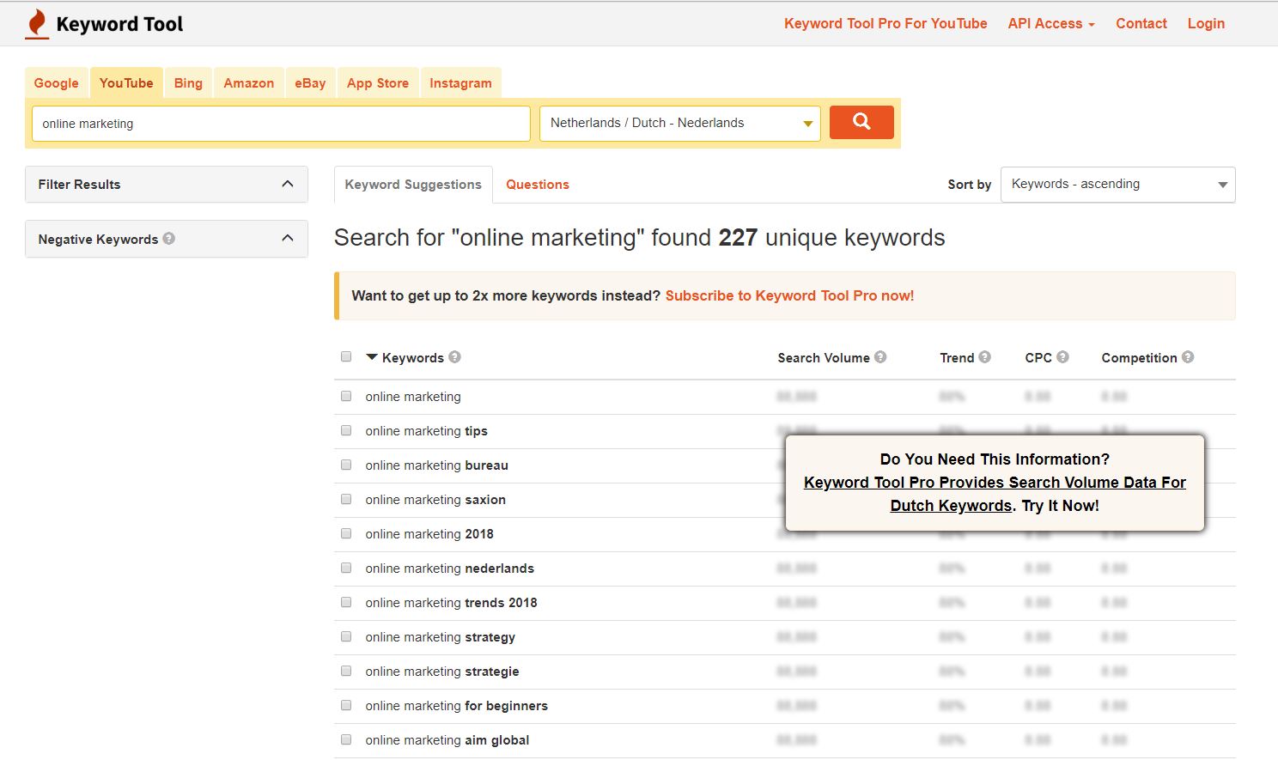Click Subscribe to Keyword Tool Pro now

point(789,295)
